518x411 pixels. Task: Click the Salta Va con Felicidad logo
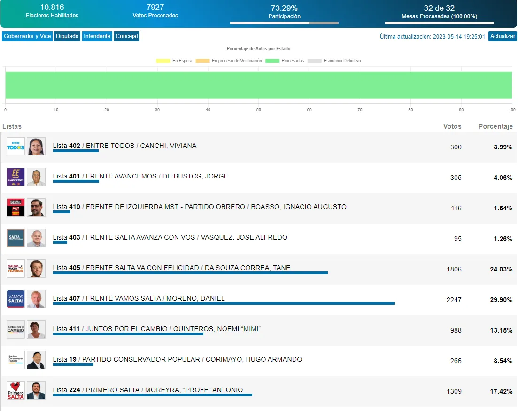[x=15, y=269]
